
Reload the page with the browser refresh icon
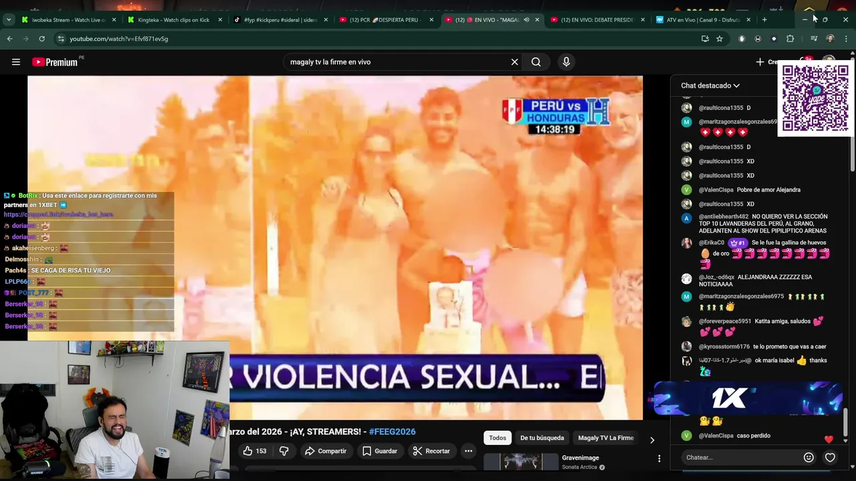41,39
